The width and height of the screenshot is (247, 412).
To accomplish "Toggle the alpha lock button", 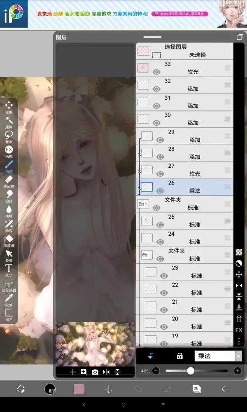I will (179, 356).
